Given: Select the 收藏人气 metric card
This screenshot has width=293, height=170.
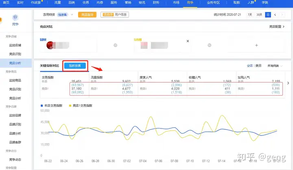Looking at the screenshot, I should click(212, 85).
